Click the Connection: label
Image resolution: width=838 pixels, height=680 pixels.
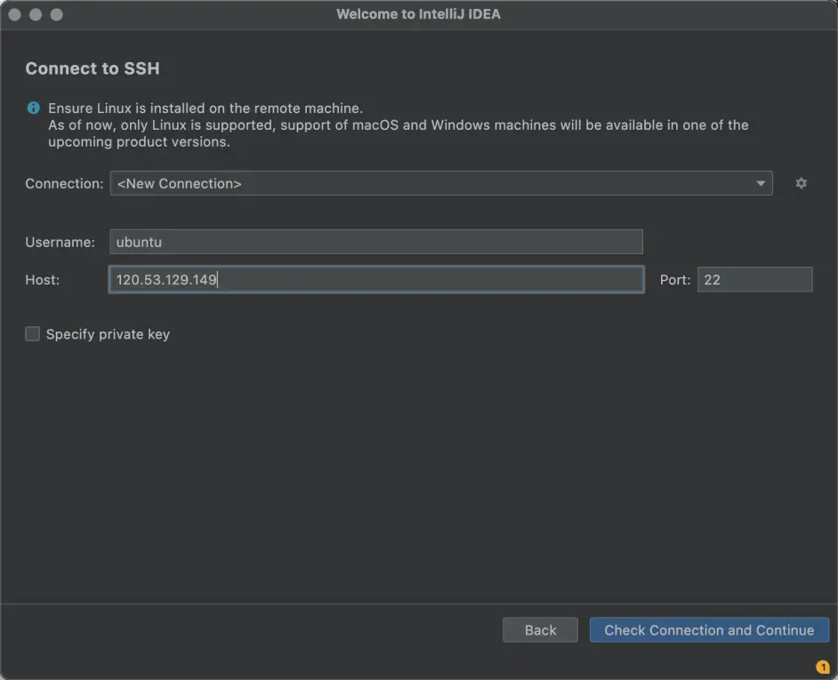64,184
